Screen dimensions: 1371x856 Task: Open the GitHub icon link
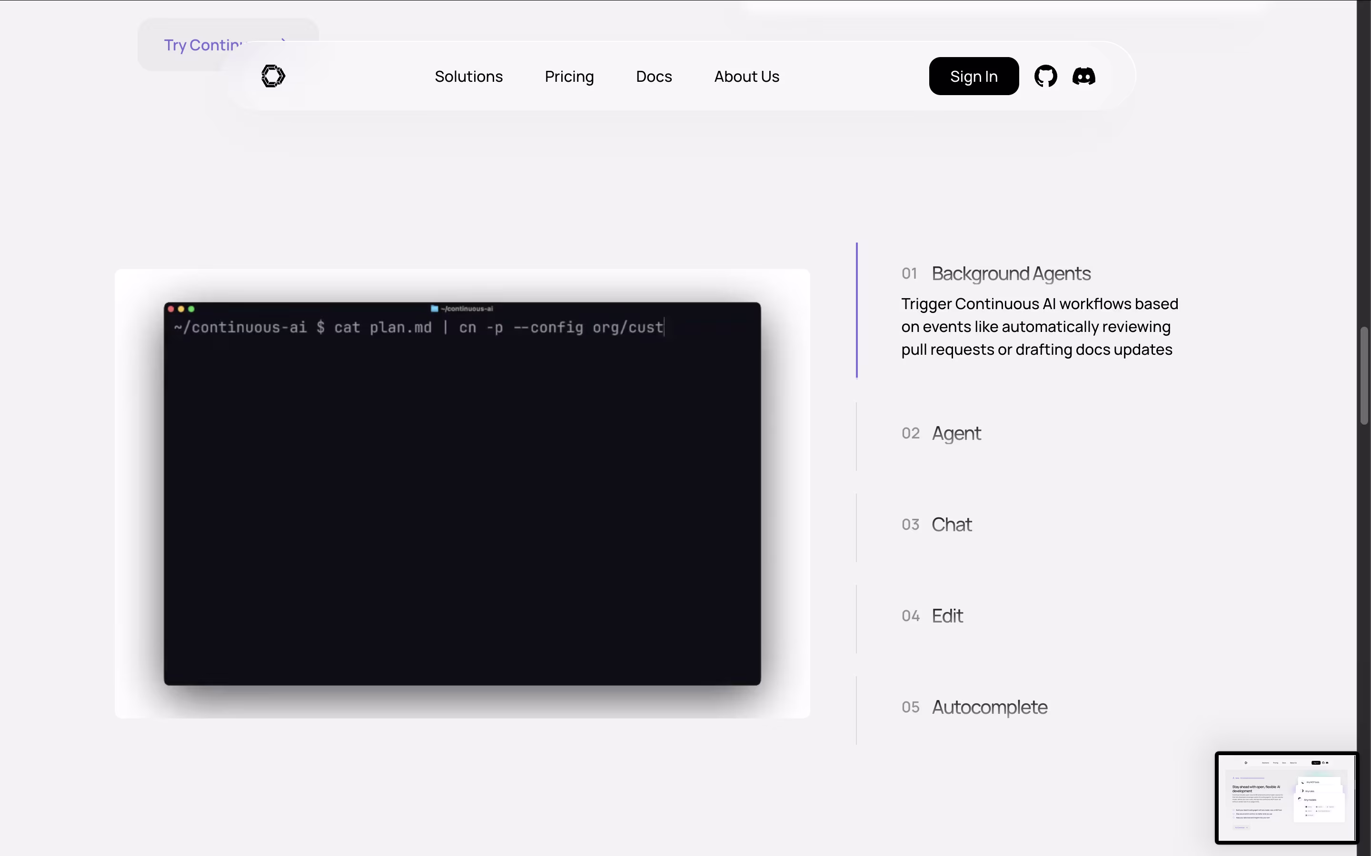click(1045, 76)
